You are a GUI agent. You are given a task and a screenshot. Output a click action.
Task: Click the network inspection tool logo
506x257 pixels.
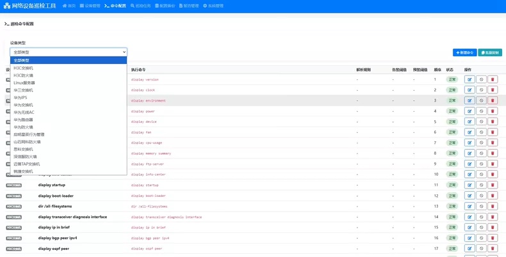click(29, 6)
